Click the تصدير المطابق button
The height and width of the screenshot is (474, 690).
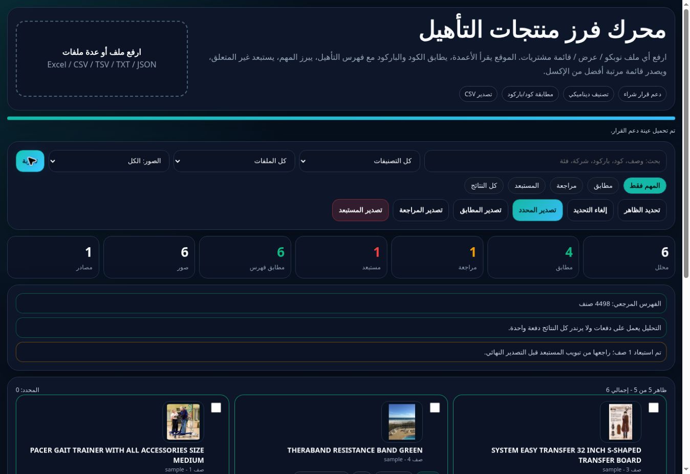tap(481, 210)
